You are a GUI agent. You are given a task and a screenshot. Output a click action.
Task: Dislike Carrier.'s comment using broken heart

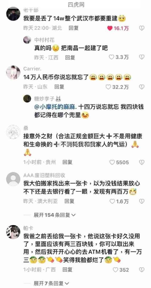(x=142, y=87)
